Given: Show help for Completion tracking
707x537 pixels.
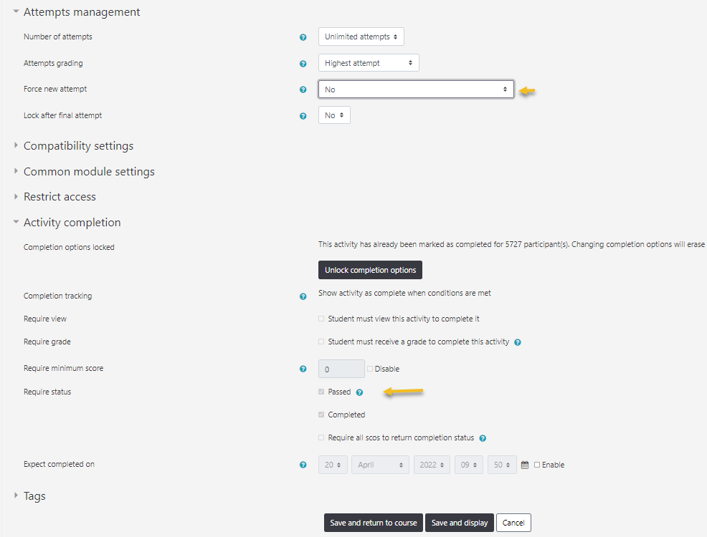Looking at the screenshot, I should point(303,296).
